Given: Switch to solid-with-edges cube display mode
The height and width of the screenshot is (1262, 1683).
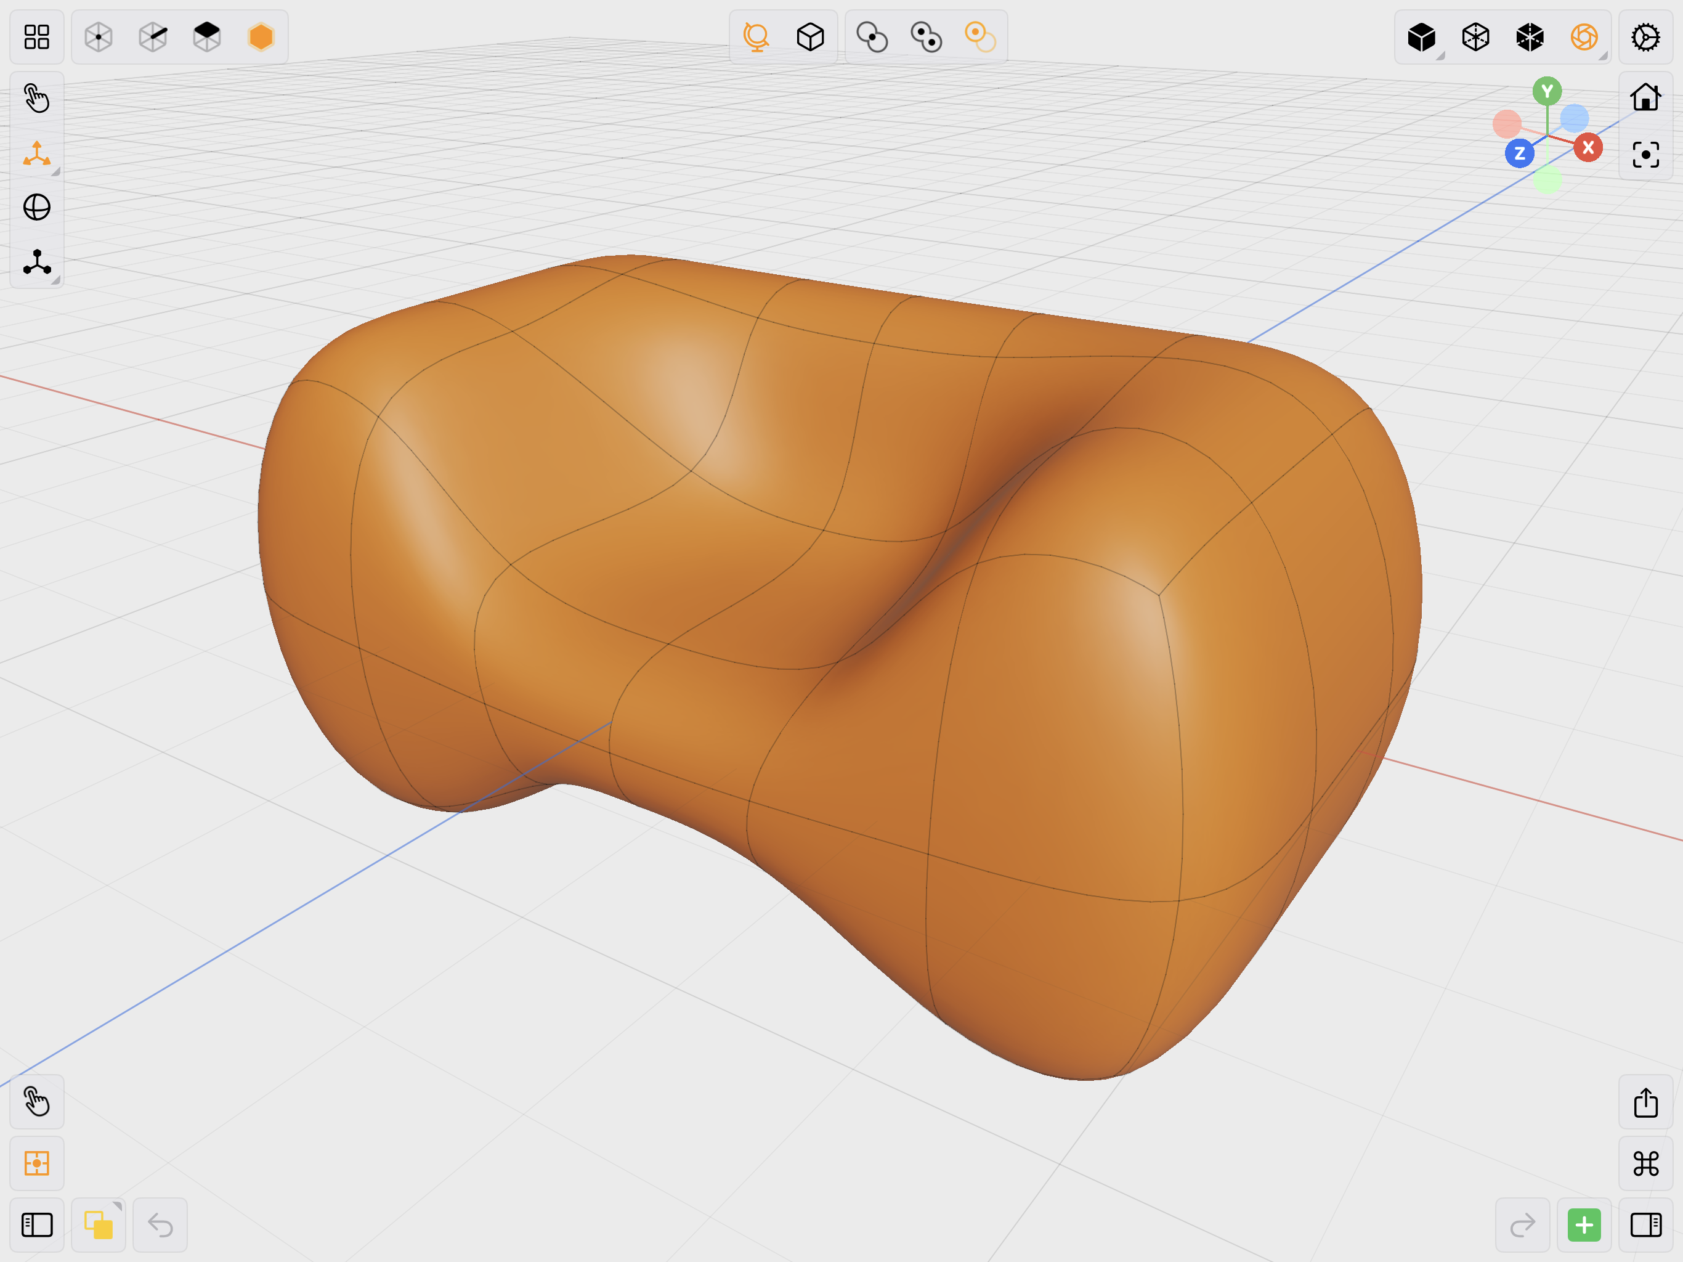Looking at the screenshot, I should click(1530, 36).
